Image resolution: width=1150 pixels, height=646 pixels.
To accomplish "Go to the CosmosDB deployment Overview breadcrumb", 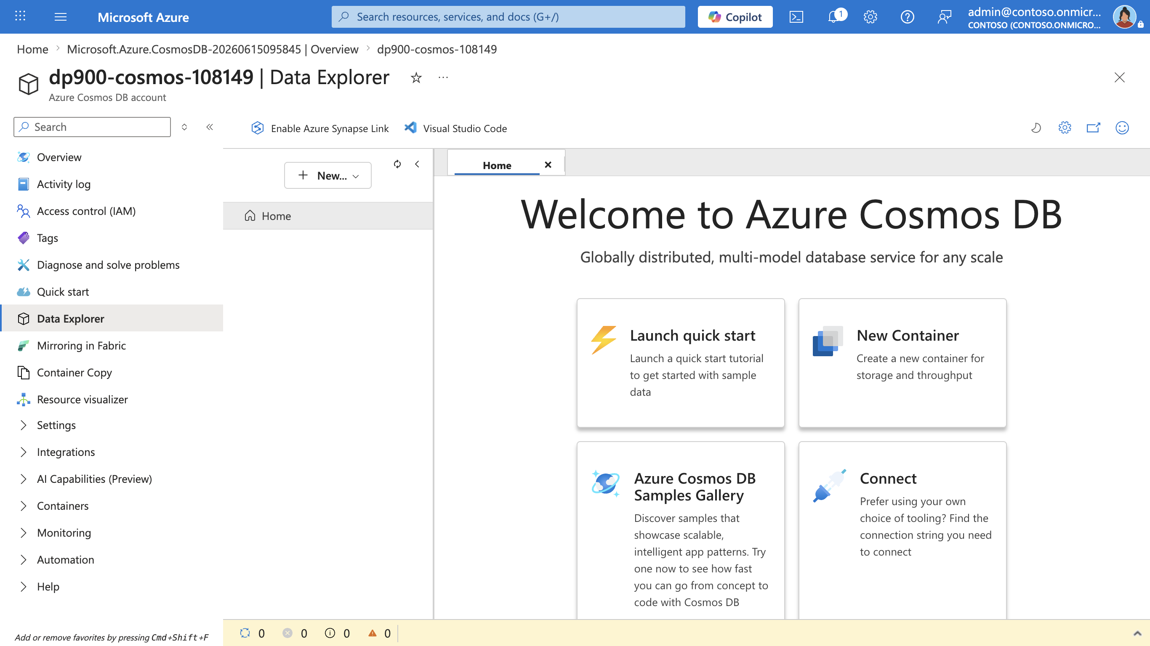I will pos(213,49).
